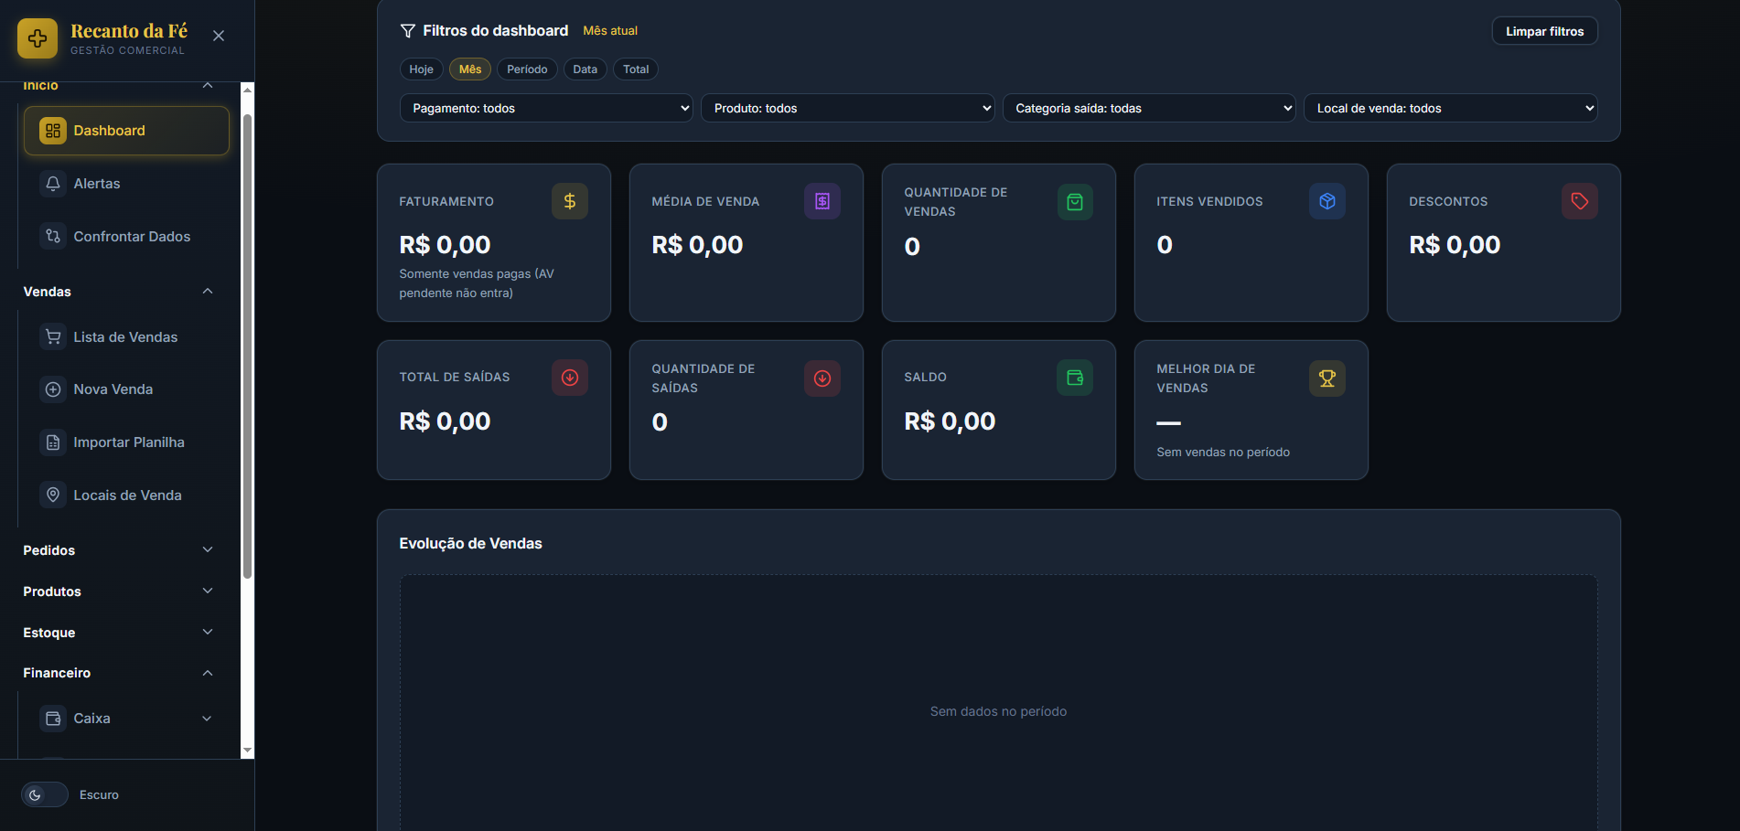1740x831 pixels.
Task: Open the Alertas menu item
Action: 126,184
